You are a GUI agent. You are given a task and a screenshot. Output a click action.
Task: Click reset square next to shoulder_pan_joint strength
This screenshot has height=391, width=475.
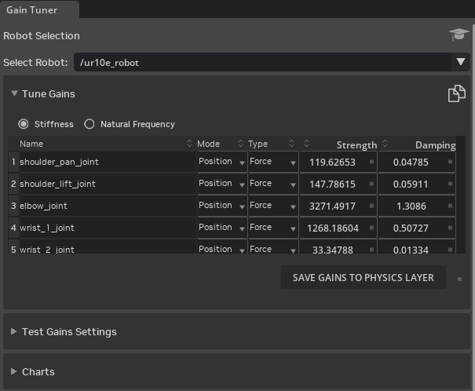tap(371, 162)
